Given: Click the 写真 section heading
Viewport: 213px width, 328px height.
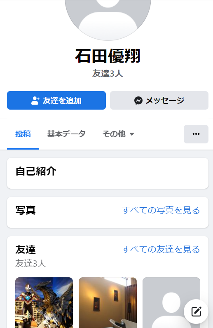Looking at the screenshot, I should point(26,210).
